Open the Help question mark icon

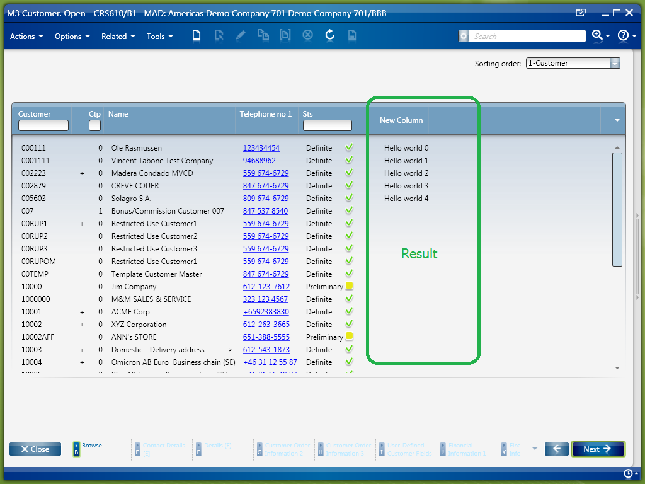click(624, 36)
